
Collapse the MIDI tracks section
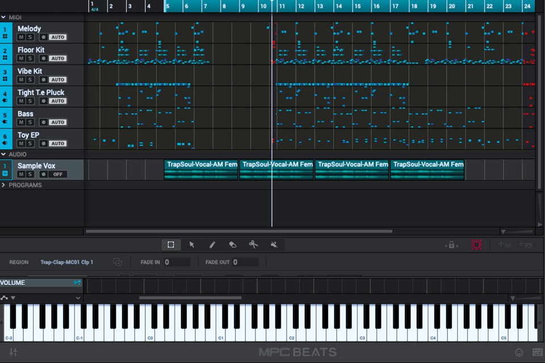tap(3, 17)
